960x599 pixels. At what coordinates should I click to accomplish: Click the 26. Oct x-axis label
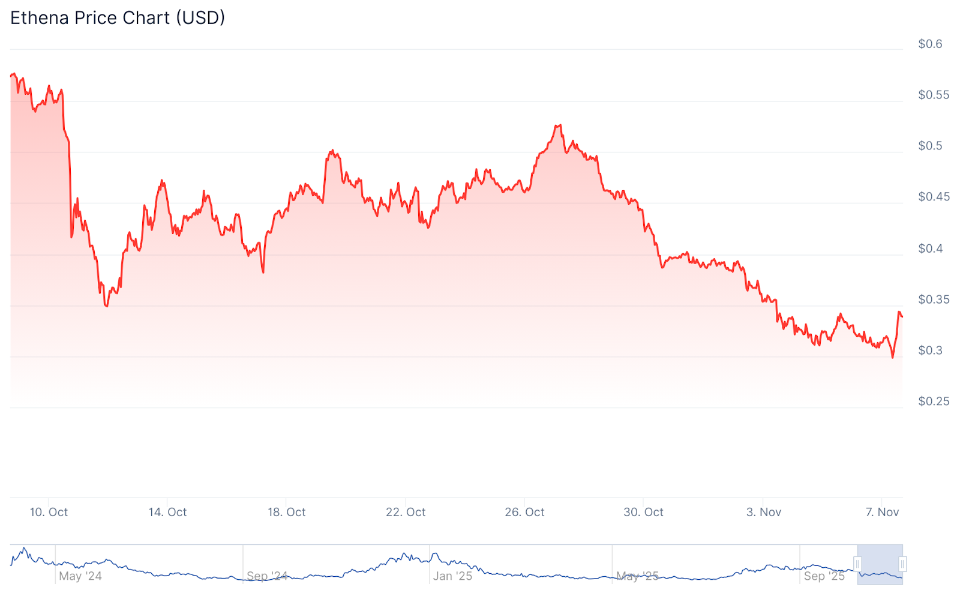524,512
